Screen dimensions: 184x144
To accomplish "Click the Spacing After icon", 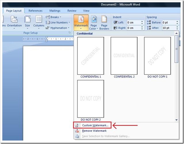I will tap(149, 28).
